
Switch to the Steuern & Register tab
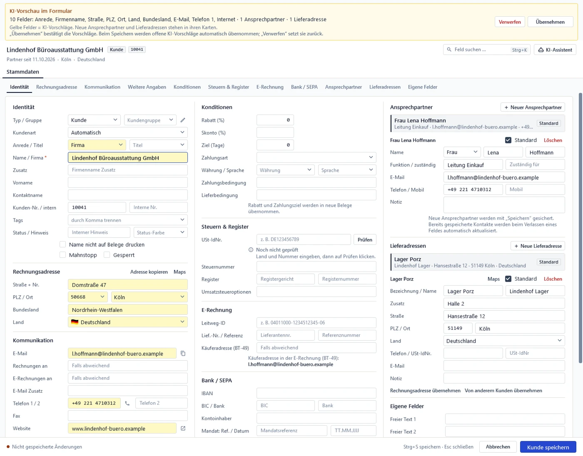[x=229, y=87]
